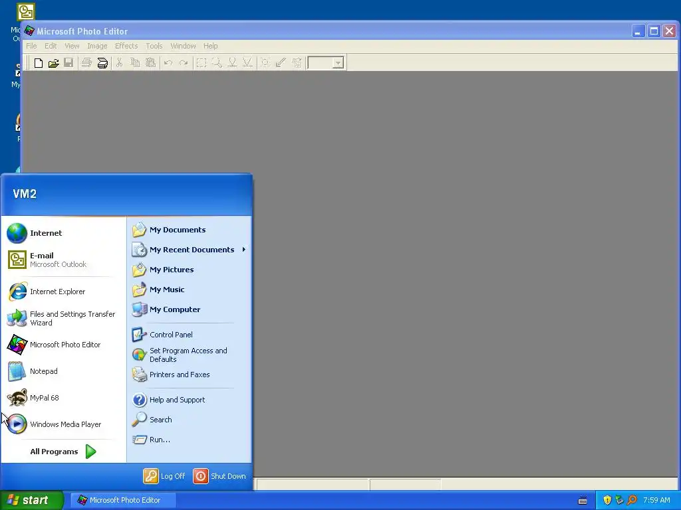This screenshot has width=681, height=510.
Task: Click the Log Off button
Action: [x=165, y=476]
